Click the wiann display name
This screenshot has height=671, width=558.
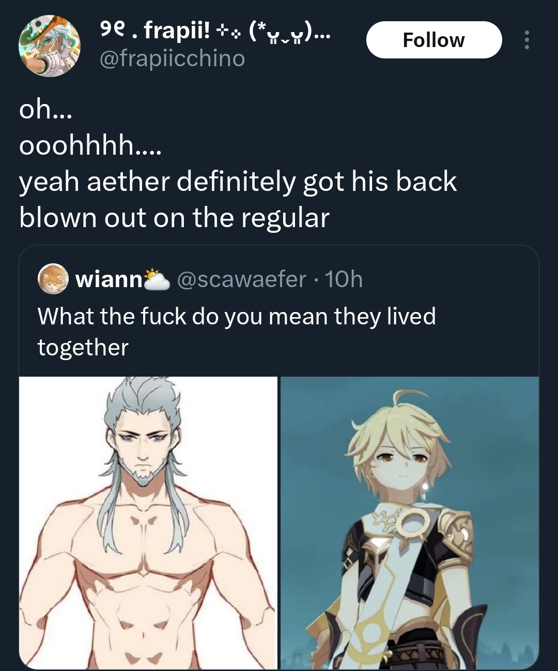(109, 279)
